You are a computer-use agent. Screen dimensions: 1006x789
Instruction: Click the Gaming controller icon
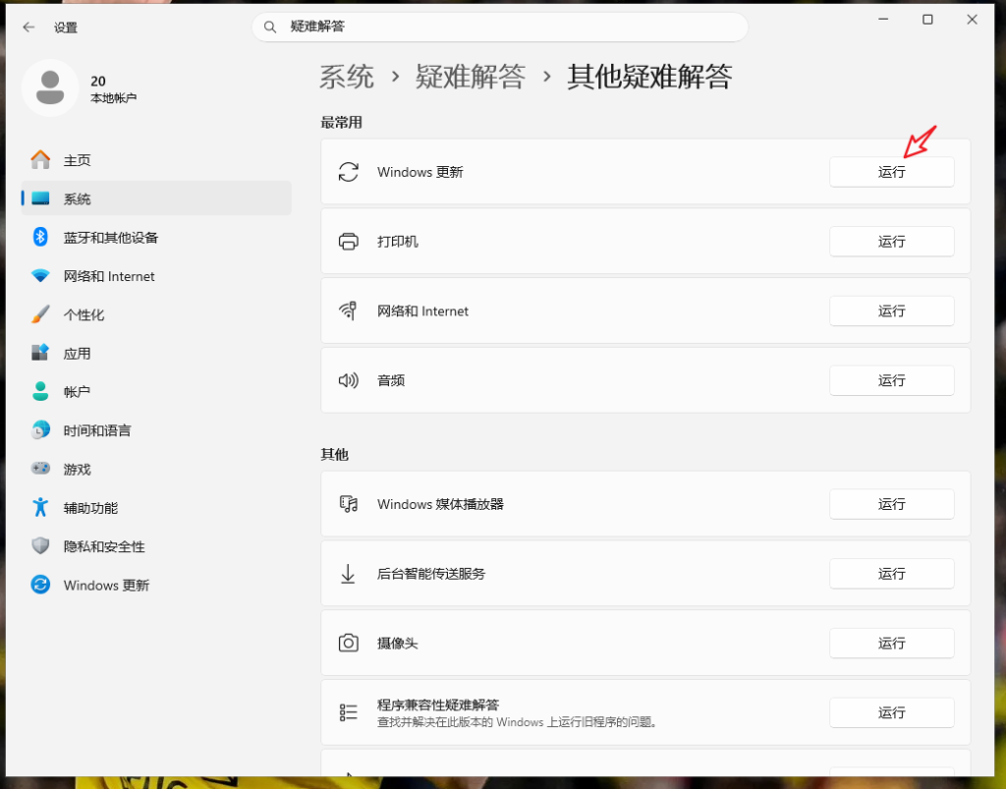click(x=40, y=469)
